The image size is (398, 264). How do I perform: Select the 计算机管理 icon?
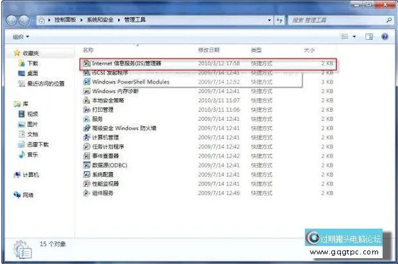tap(87, 137)
